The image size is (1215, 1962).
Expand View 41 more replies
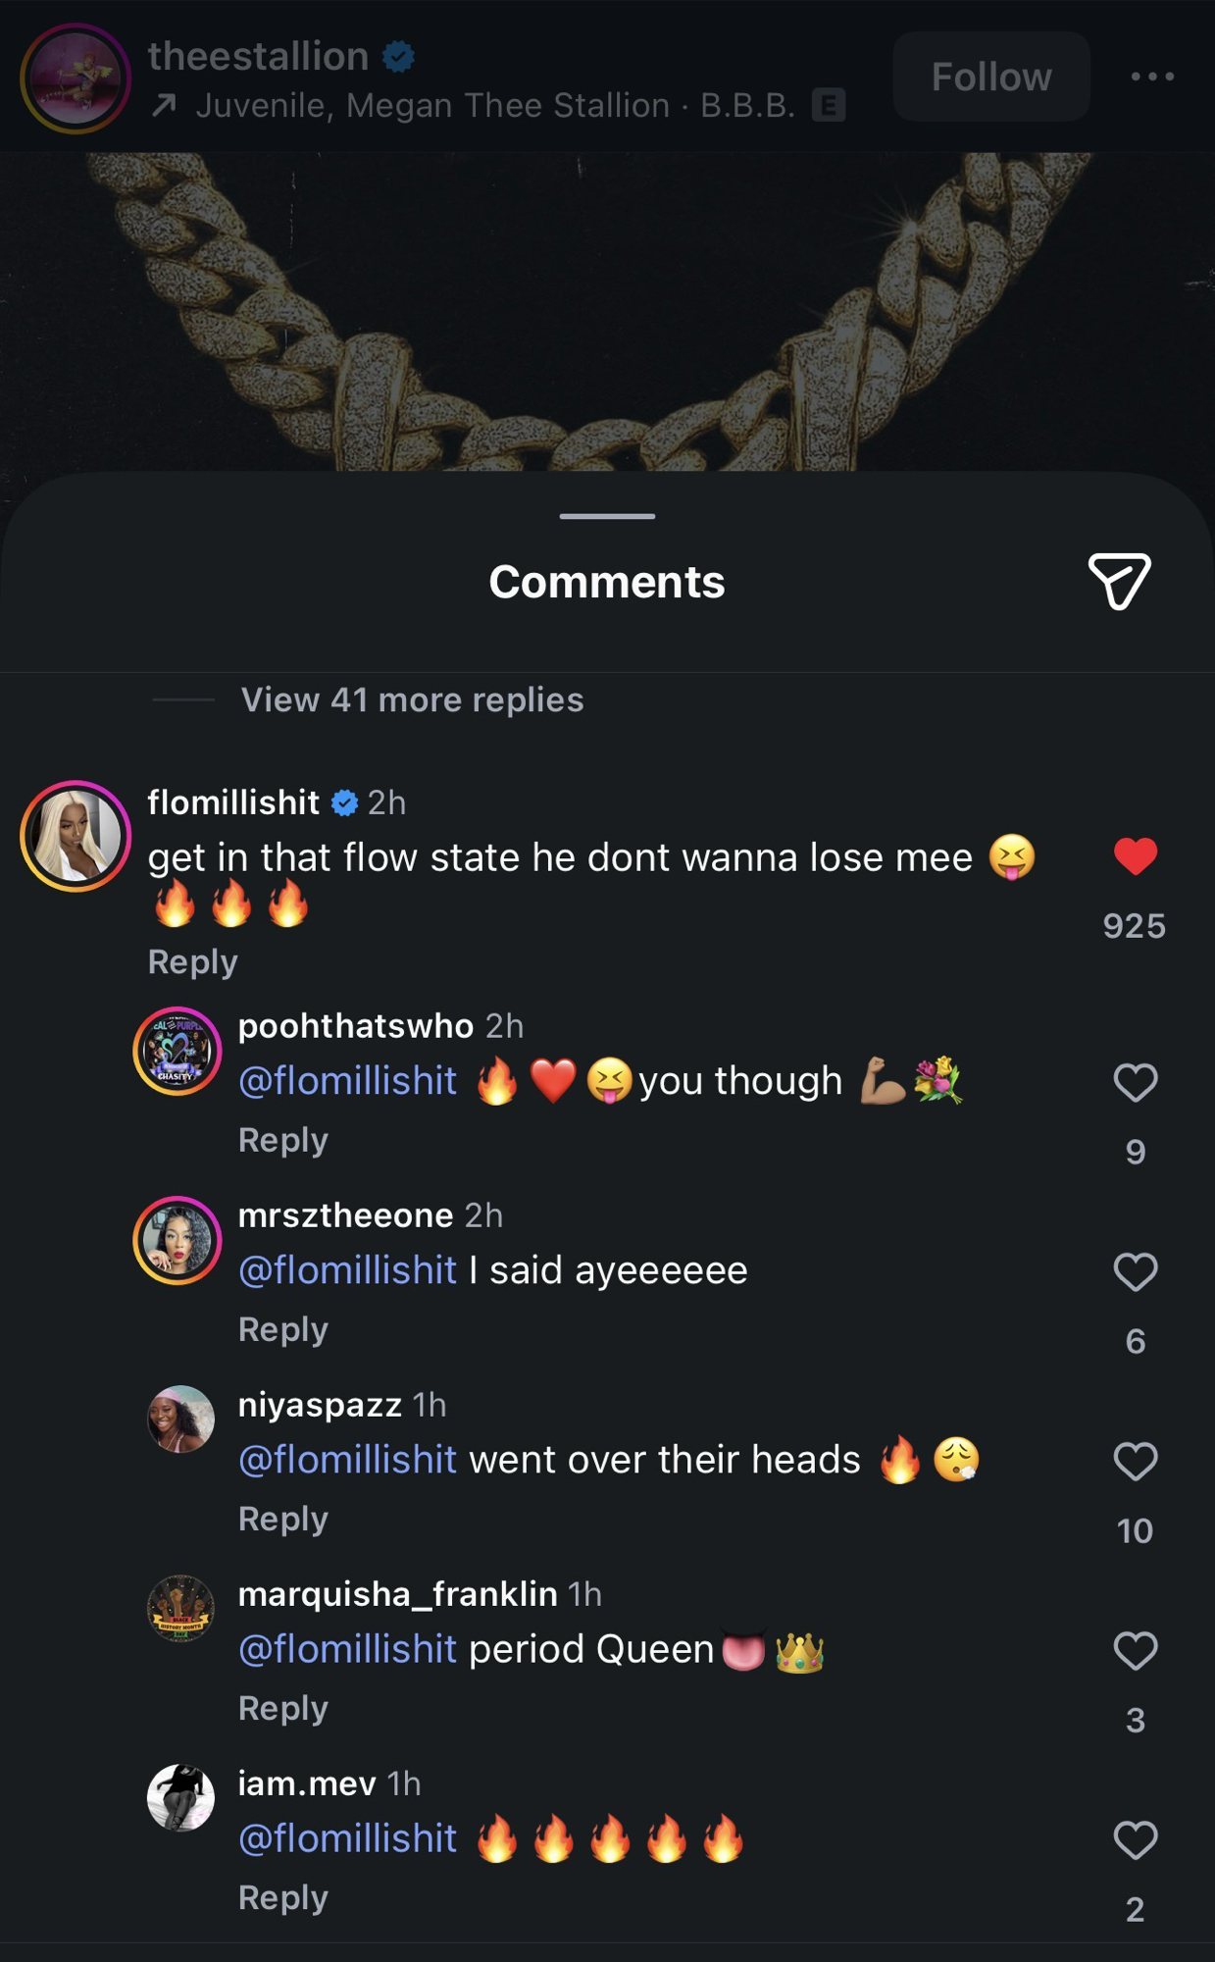(x=412, y=699)
